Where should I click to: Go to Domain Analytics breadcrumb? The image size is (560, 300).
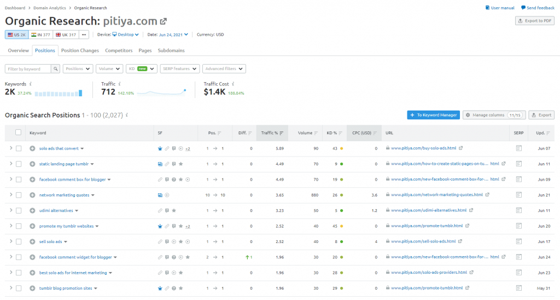[x=50, y=8]
